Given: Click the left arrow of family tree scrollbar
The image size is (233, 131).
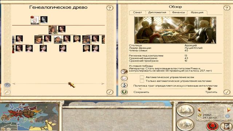Looking at the screenshot, I should coord(14,84).
